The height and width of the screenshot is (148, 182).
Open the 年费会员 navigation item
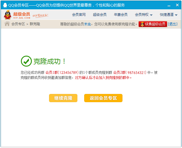[x=120, y=15]
